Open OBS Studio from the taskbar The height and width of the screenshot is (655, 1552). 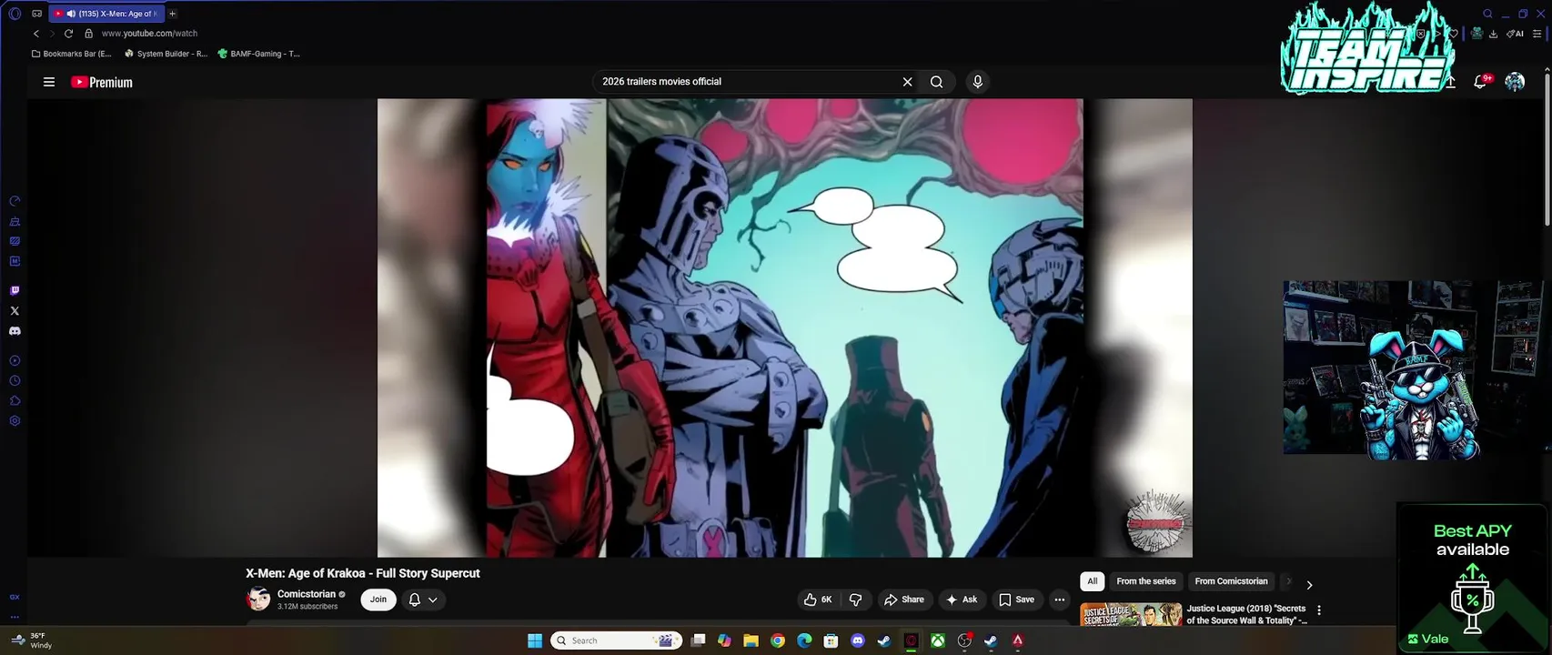(964, 640)
